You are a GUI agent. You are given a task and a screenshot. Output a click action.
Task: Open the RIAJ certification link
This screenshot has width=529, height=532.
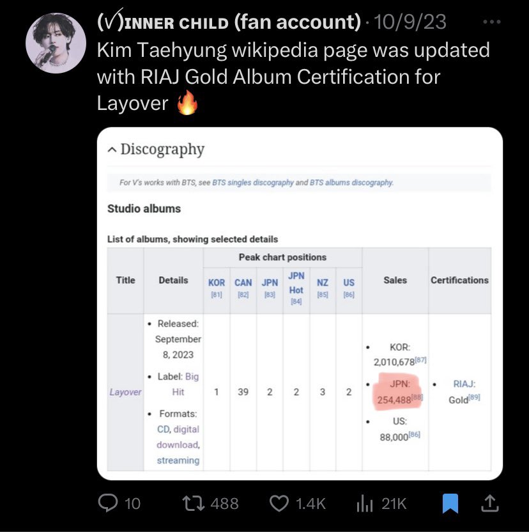pos(464,384)
